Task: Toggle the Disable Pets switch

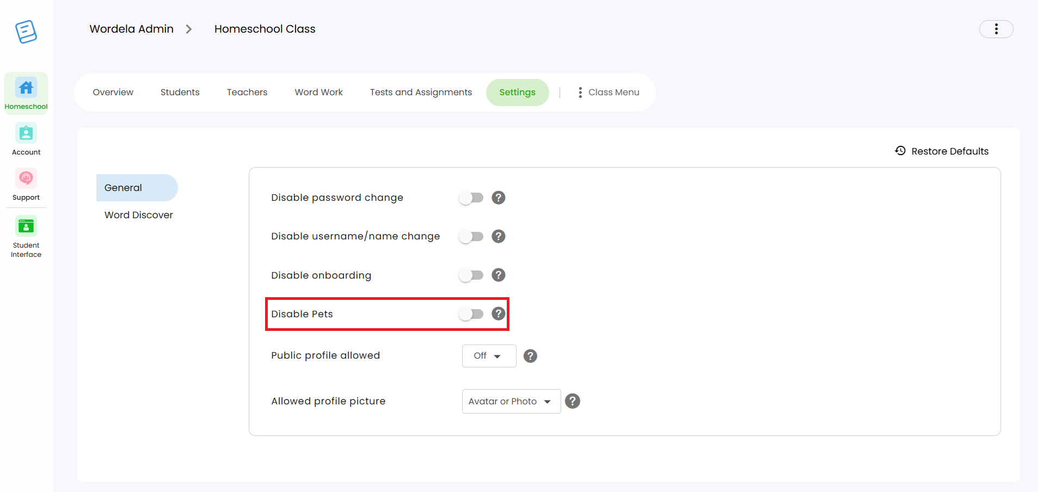Action: [471, 314]
